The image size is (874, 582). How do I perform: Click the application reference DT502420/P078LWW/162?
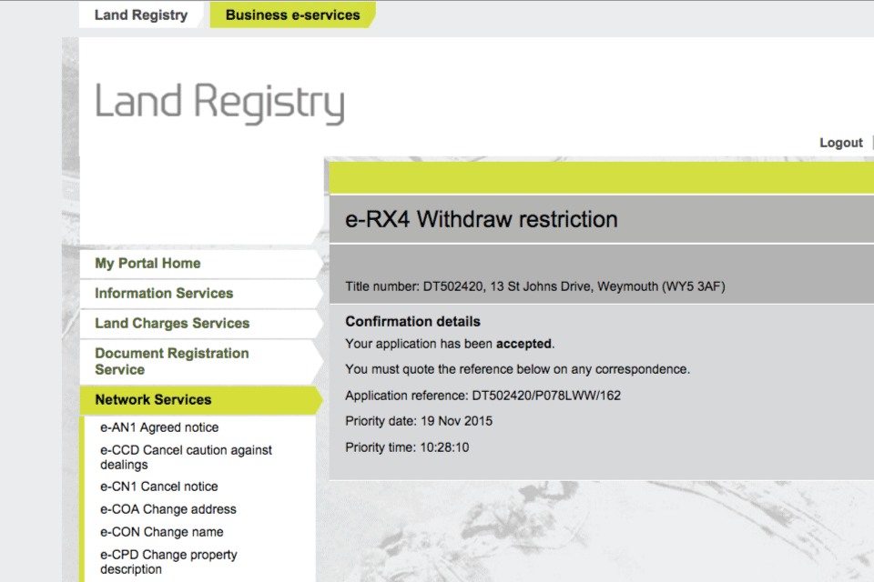[546, 396]
